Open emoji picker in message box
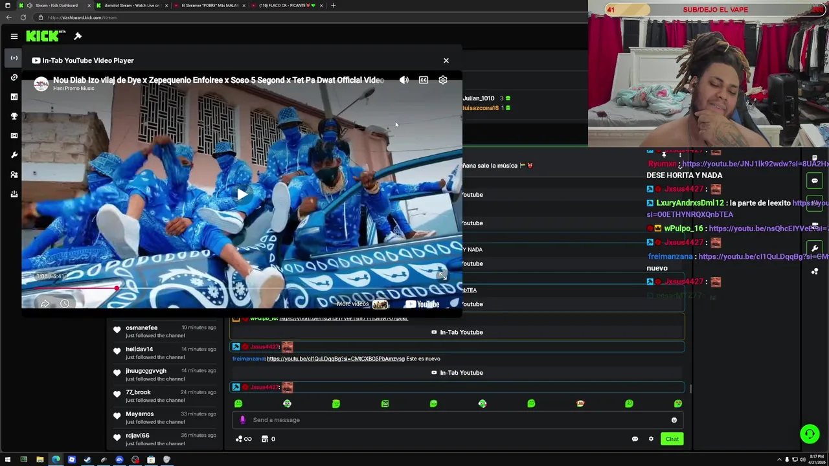The width and height of the screenshot is (829, 466). coord(674,420)
